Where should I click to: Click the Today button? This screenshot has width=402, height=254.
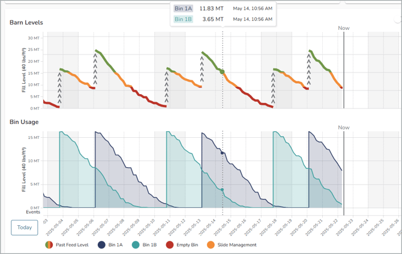click(25, 228)
